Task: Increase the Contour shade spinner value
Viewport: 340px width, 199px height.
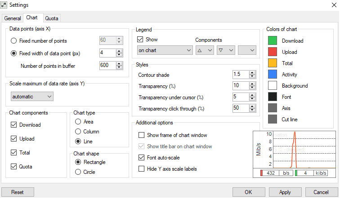Action: pyautogui.click(x=254, y=72)
